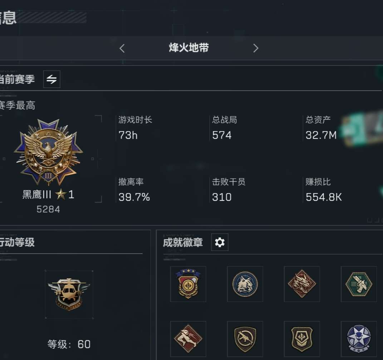Screen dimensions: 383x360
Task: Open achievement badge settings gear
Action: click(x=220, y=242)
